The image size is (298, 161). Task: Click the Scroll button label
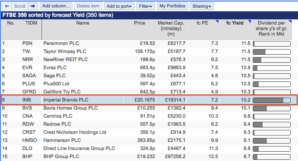click(x=20, y=6)
